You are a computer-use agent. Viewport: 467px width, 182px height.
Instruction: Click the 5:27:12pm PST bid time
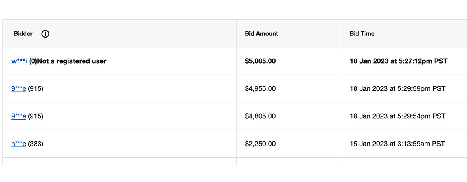tap(399, 61)
